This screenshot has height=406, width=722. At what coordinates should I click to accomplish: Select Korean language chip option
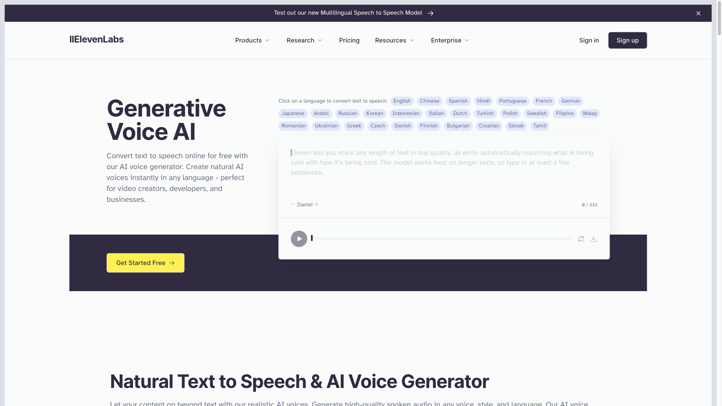pyautogui.click(x=375, y=113)
